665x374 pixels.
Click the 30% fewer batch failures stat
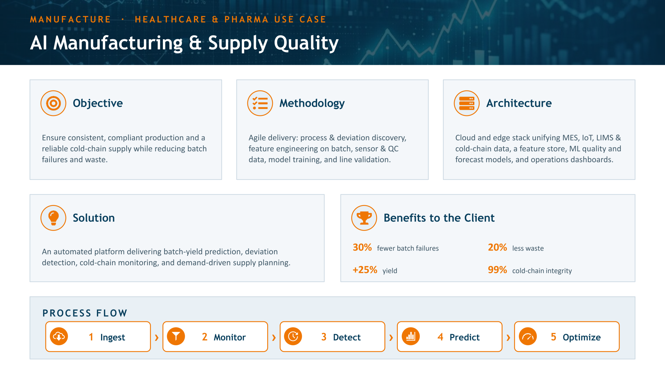point(395,248)
